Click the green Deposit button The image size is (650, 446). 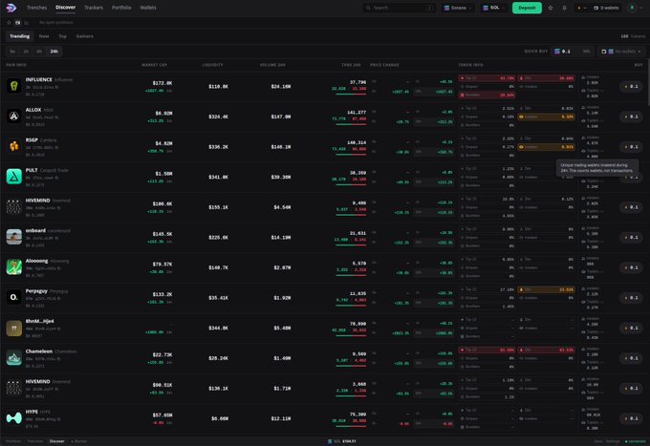click(x=527, y=8)
